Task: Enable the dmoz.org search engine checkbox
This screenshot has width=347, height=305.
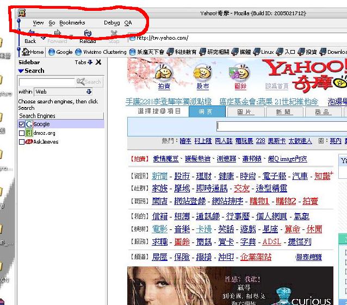Action: coord(22,133)
